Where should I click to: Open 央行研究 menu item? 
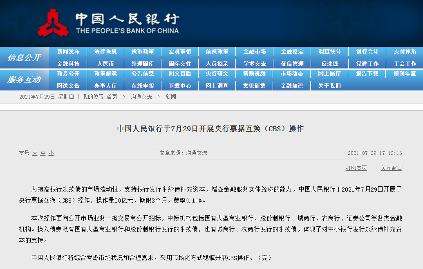coord(217,73)
